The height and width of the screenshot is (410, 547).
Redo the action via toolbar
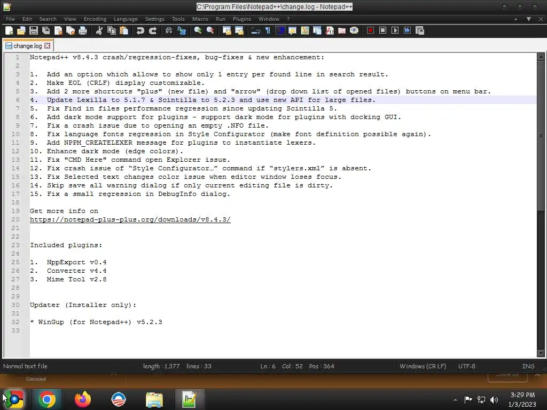pyautogui.click(x=152, y=30)
